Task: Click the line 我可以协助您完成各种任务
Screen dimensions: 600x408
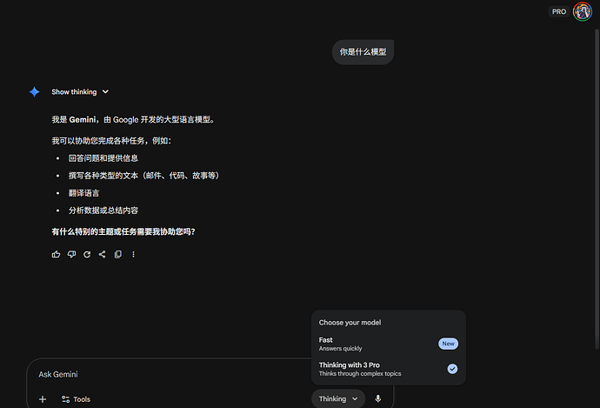Action: (x=111, y=141)
